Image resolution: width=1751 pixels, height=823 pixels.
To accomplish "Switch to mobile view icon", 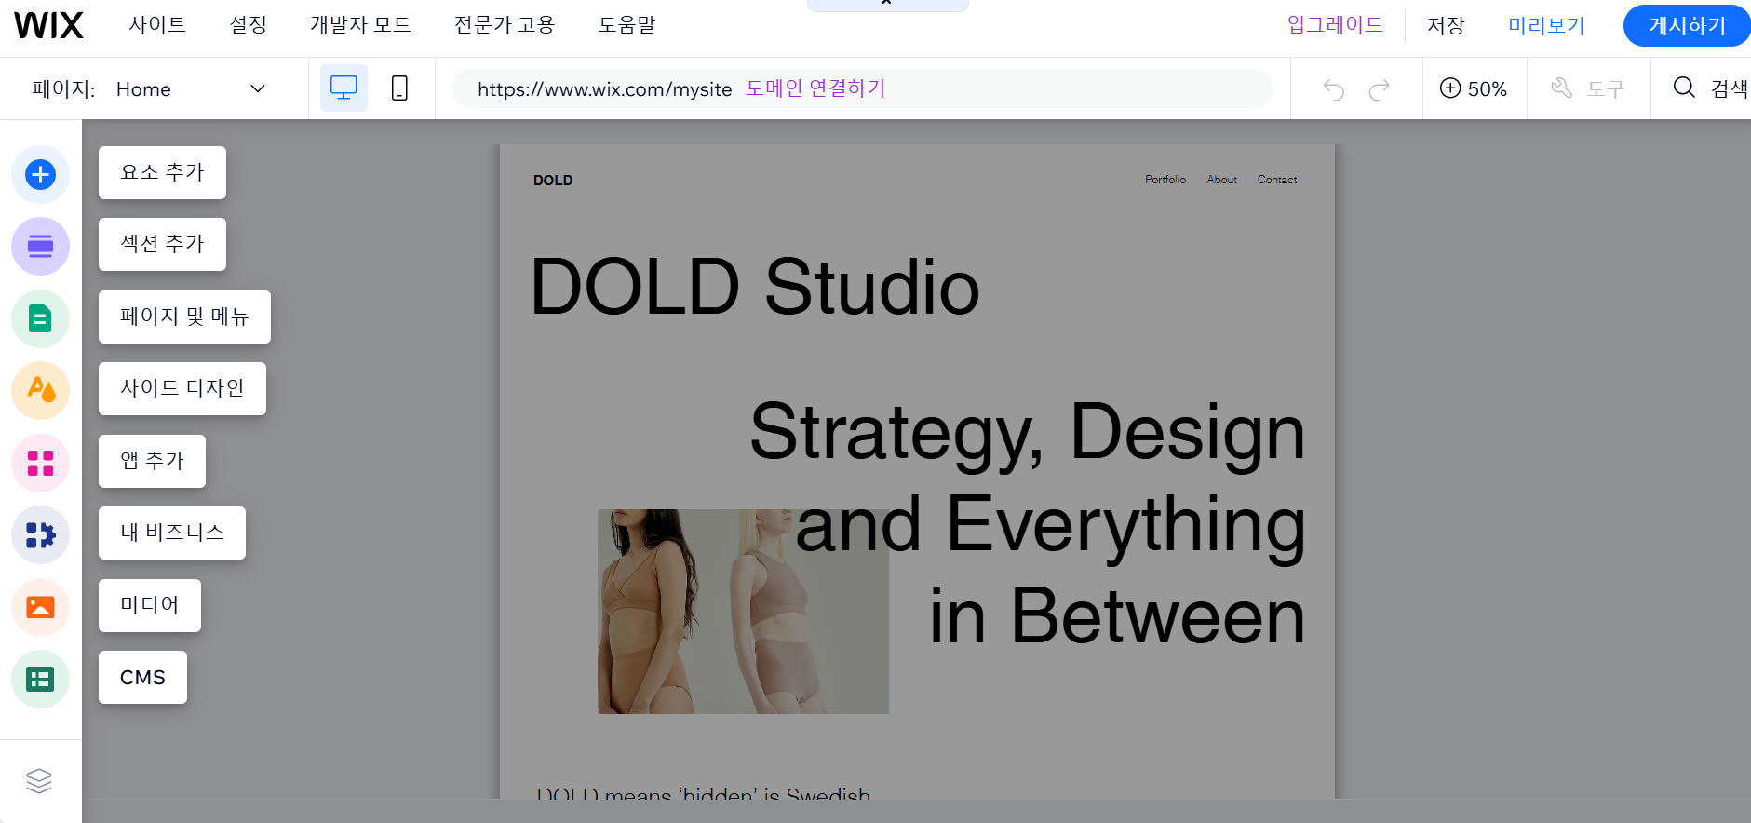I will [399, 88].
